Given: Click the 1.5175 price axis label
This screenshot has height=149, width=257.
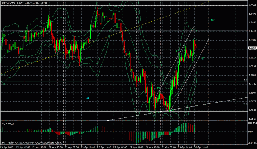Looking at the screenshot, I should click(252, 101).
